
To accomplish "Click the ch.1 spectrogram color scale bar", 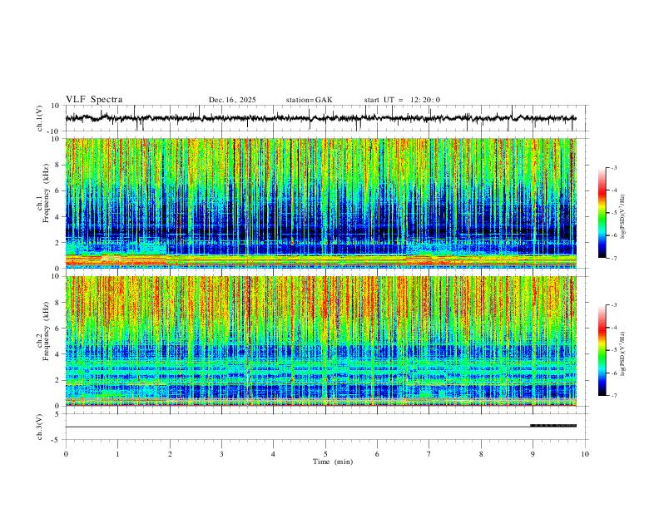I will click(602, 213).
